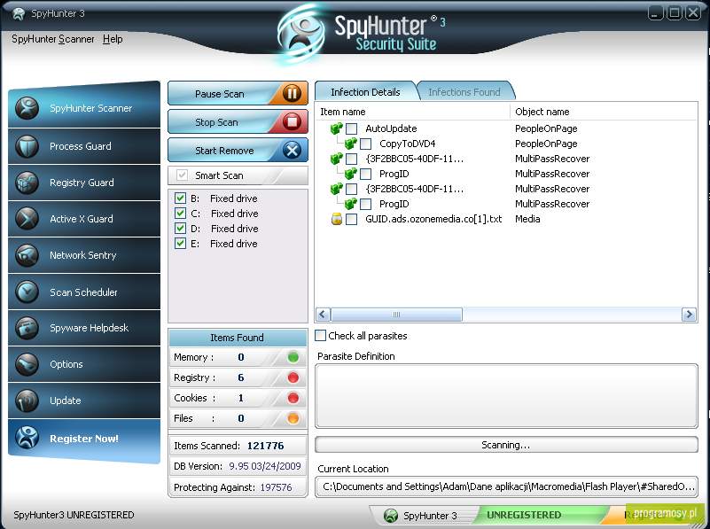The width and height of the screenshot is (710, 529).
Task: Click the red Registry status indicator
Action: pyautogui.click(x=293, y=377)
